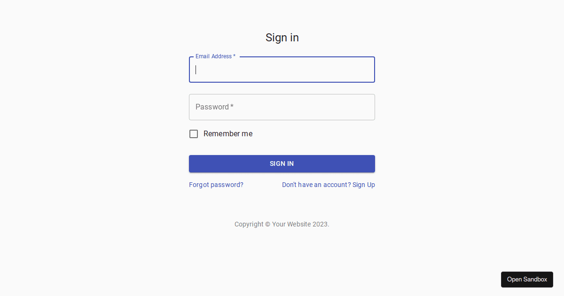Click the empty square next to 'Remember me'

194,134
